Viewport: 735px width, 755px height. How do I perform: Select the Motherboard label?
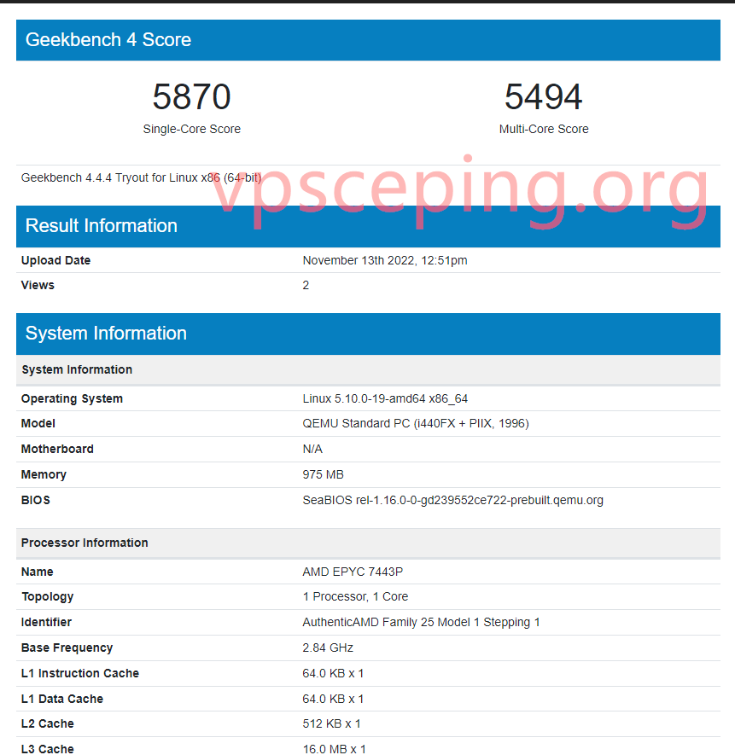tap(57, 450)
